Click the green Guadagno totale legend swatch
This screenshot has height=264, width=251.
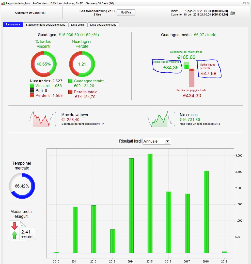[70, 81]
